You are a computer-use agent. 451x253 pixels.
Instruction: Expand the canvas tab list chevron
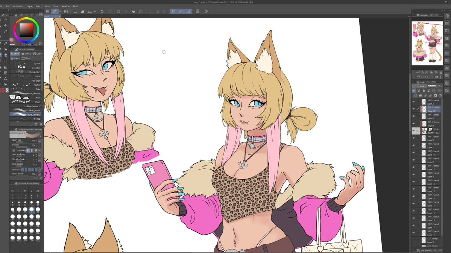coord(409,16)
